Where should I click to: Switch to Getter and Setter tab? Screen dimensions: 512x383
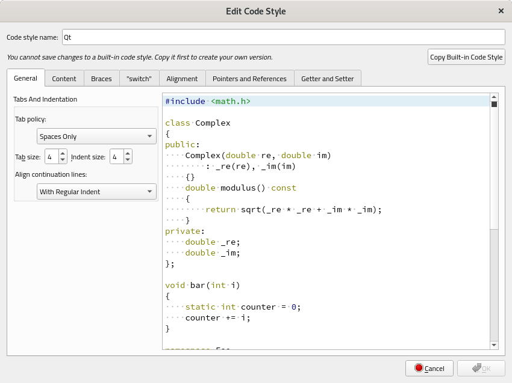click(328, 79)
